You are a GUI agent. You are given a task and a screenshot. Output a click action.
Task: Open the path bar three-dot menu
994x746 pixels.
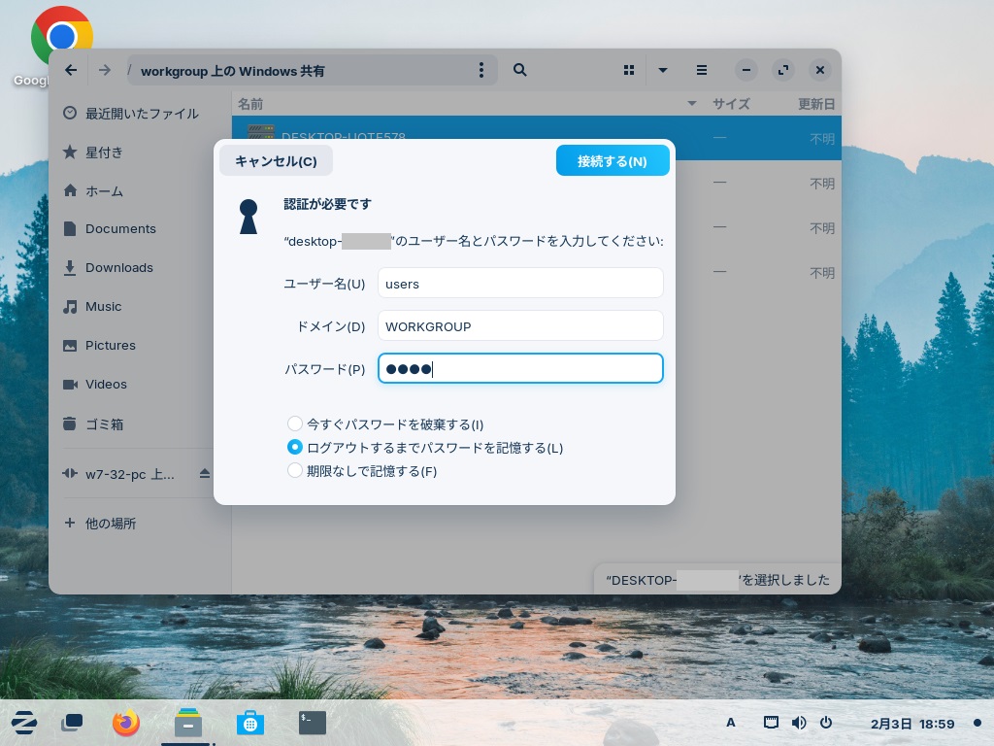pyautogui.click(x=481, y=70)
